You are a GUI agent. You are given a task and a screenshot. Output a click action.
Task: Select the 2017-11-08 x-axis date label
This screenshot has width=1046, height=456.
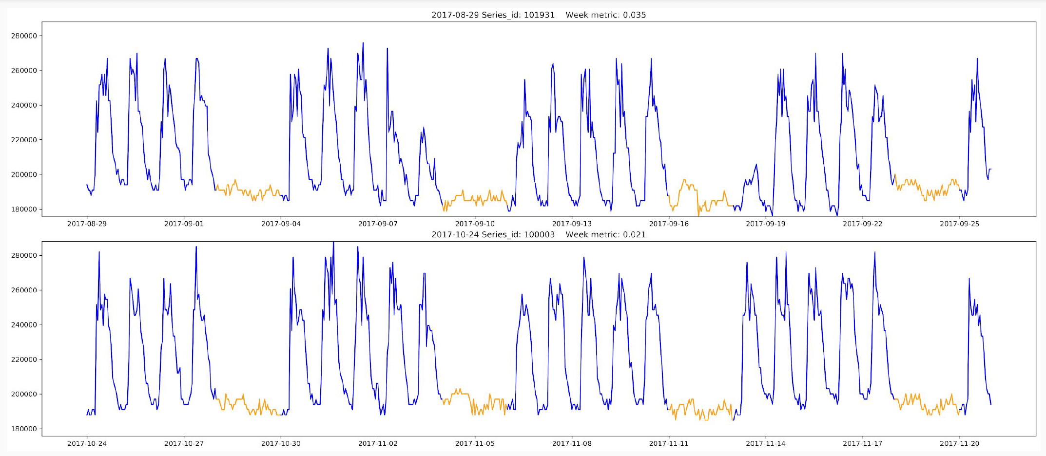pyautogui.click(x=572, y=443)
